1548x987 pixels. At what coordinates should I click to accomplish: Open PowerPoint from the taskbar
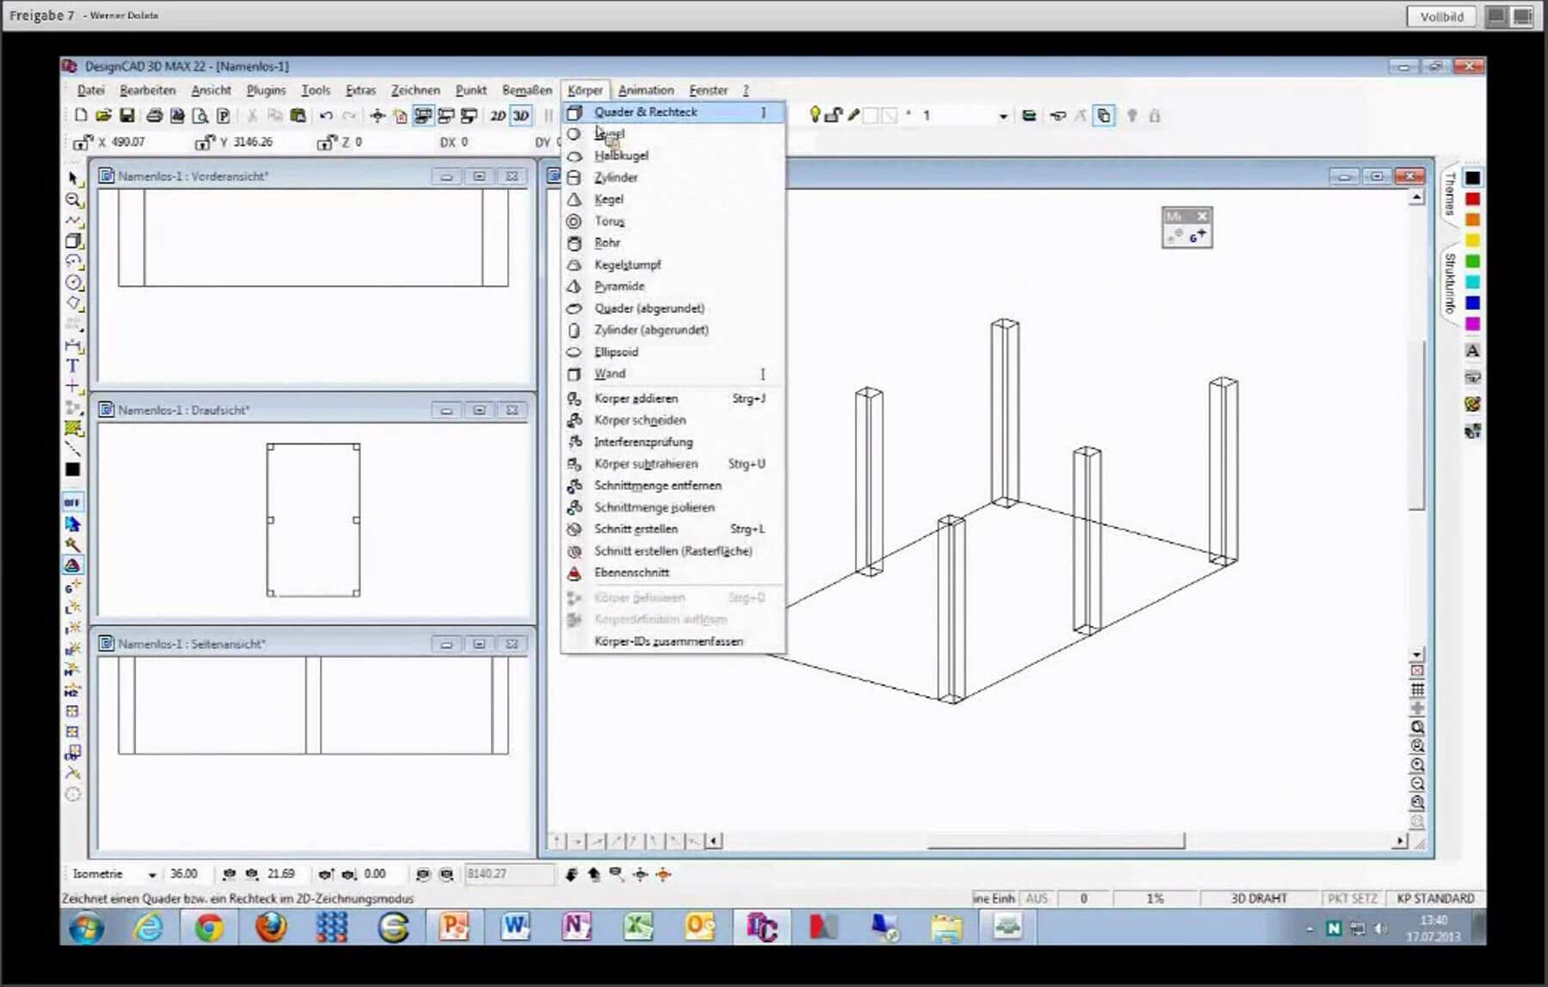coord(455,928)
